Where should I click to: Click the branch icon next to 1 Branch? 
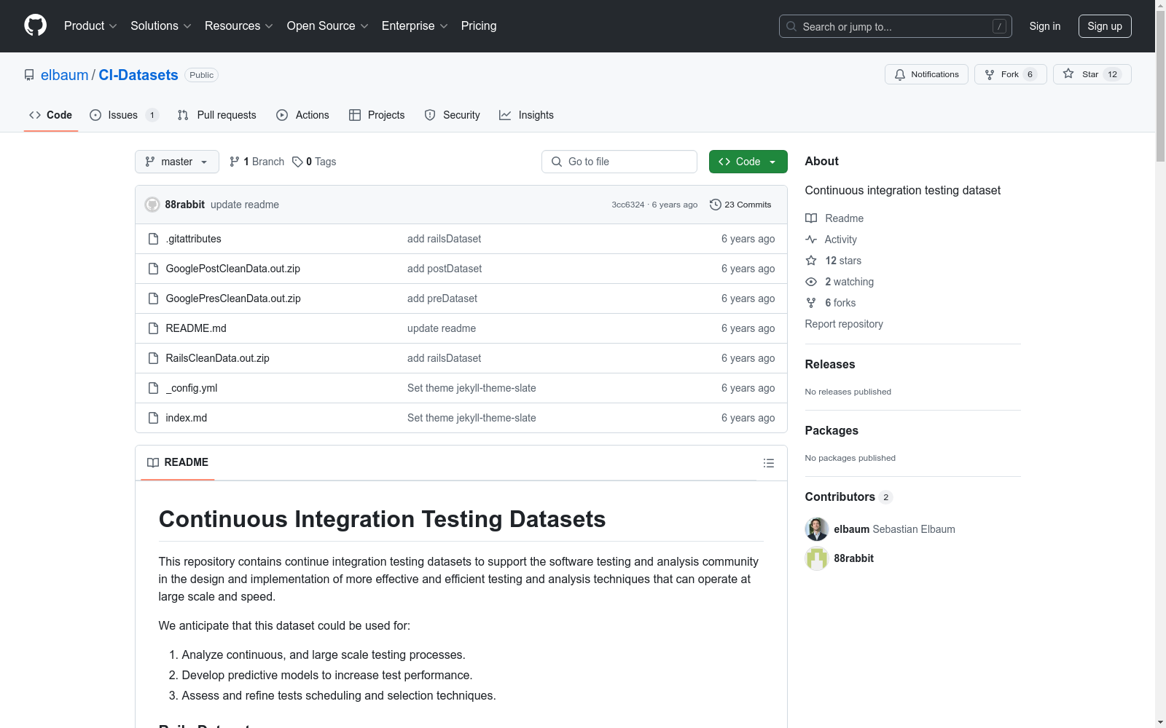click(x=235, y=162)
